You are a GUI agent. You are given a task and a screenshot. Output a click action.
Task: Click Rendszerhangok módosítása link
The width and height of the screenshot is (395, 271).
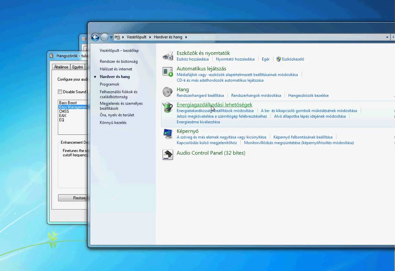click(x=256, y=96)
